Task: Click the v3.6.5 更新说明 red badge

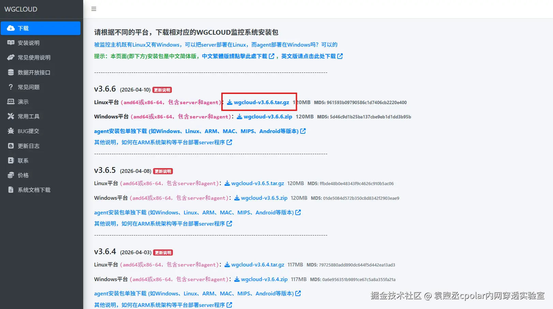Action: coord(163,171)
